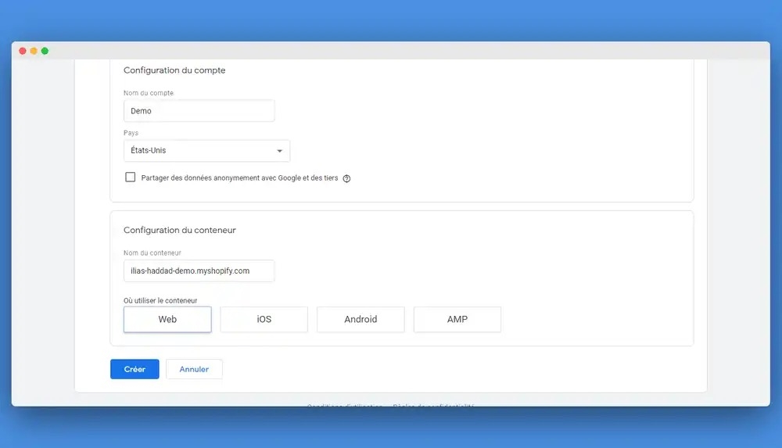Click the 'Où utiliser le conteneur' label
Image resolution: width=782 pixels, height=448 pixels.
[x=160, y=300]
